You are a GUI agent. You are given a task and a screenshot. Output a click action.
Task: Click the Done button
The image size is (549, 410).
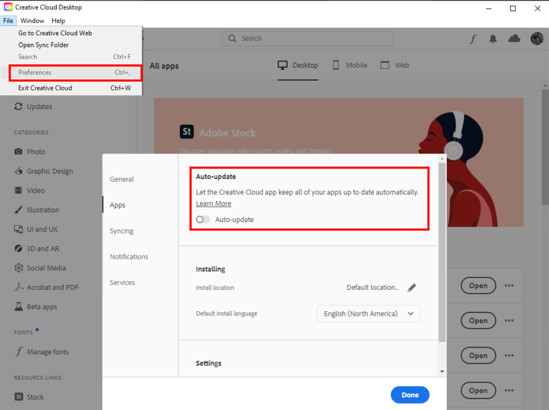tap(409, 395)
